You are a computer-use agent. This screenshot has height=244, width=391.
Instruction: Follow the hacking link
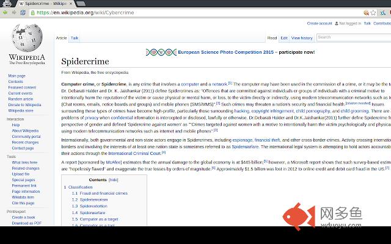click(242, 111)
